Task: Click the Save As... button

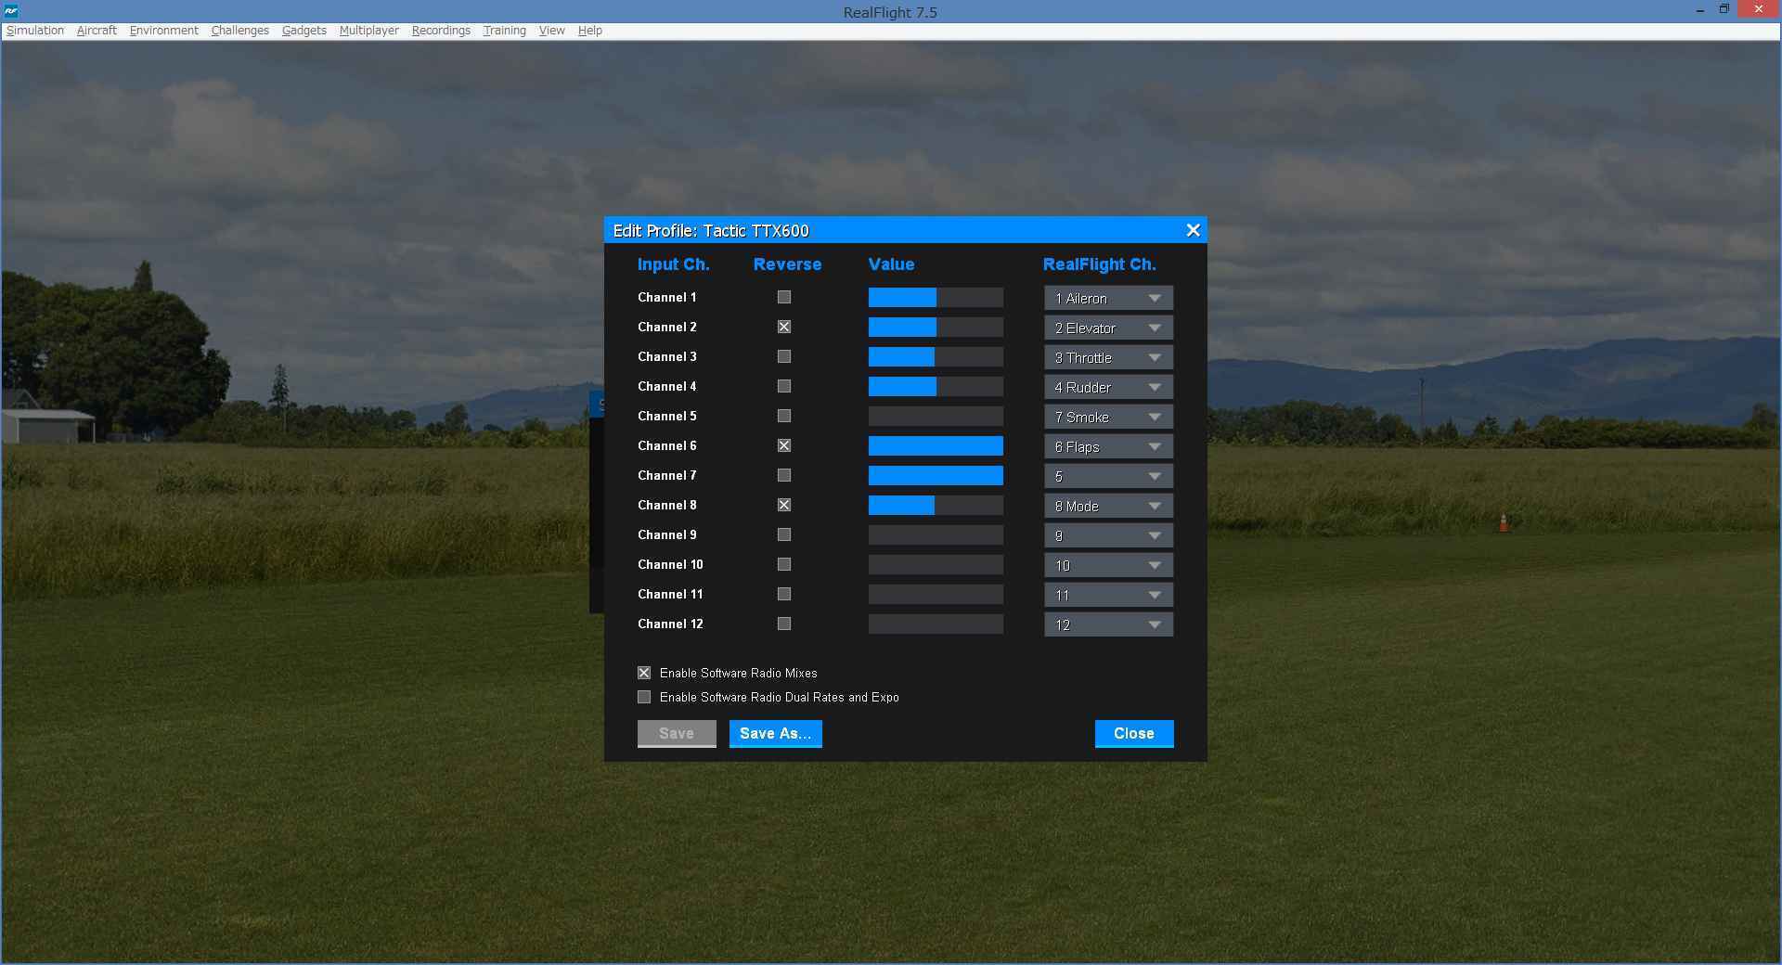Action: click(x=775, y=733)
